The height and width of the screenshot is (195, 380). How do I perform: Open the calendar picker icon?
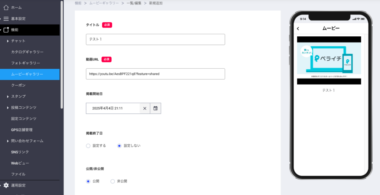(155, 108)
